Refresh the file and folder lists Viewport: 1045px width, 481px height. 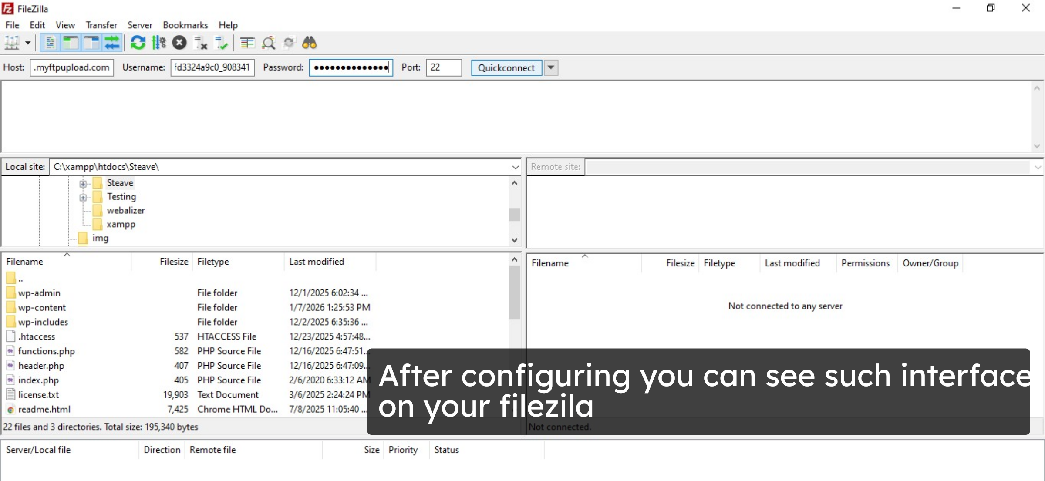tap(138, 42)
